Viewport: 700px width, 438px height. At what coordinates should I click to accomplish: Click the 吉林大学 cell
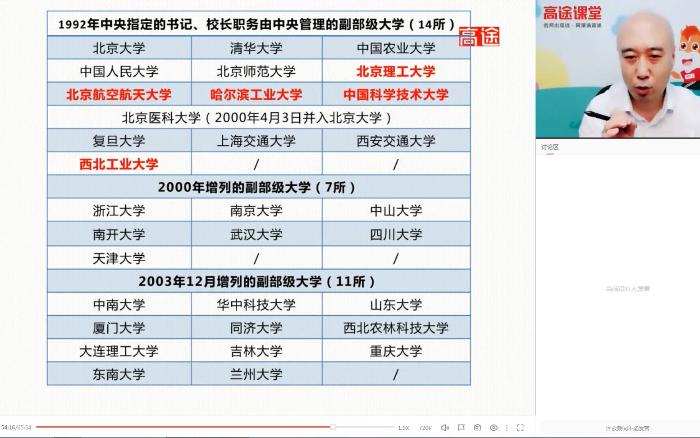point(256,350)
